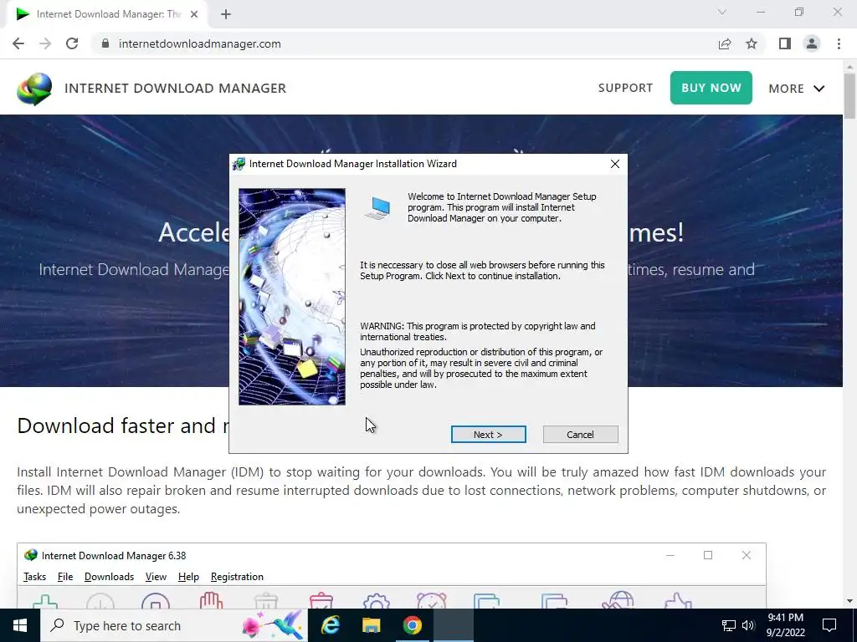Open the Chrome profile menu
The image size is (857, 642).
tap(812, 43)
